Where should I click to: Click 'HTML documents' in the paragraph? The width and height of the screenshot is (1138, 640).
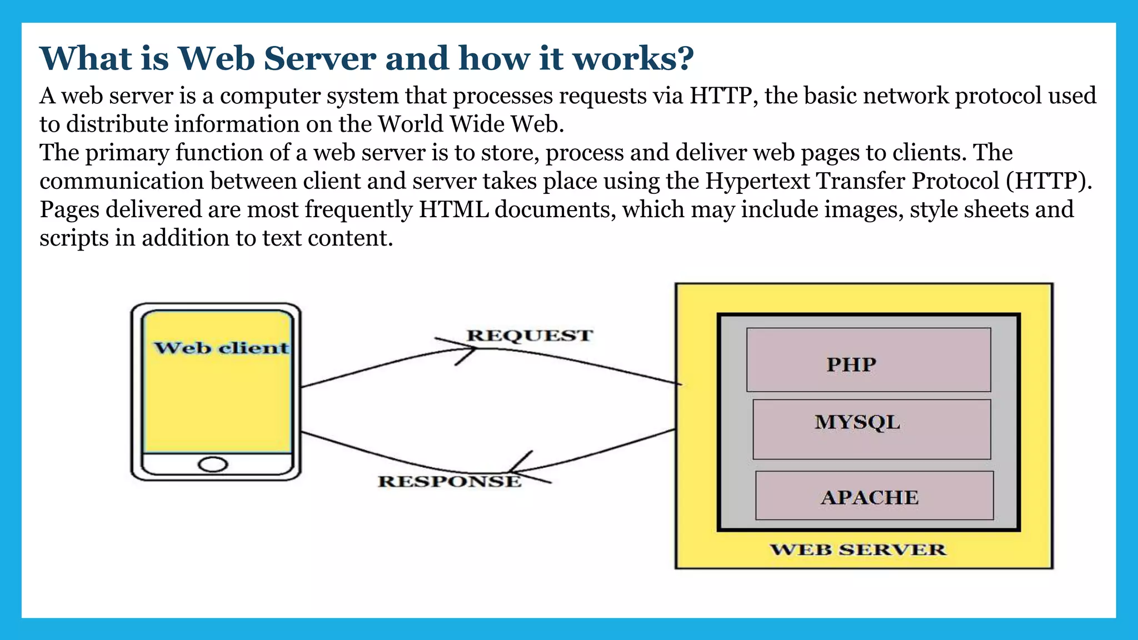pos(517,210)
